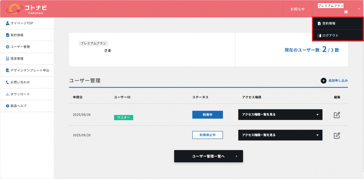Open お知らせ in the top header

pyautogui.click(x=297, y=9)
